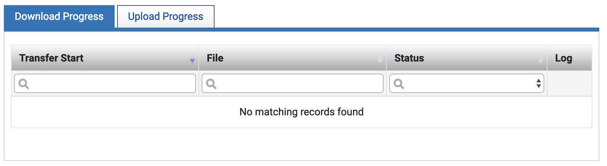Click the blank panel area below the table
Viewport: 607px width, 166px height.
(301, 144)
